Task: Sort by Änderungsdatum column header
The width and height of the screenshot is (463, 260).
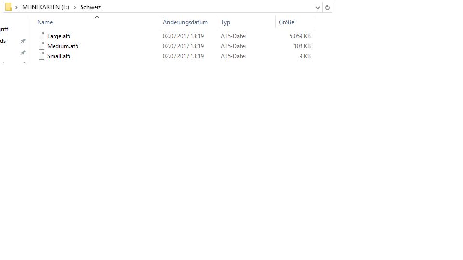Action: point(185,22)
